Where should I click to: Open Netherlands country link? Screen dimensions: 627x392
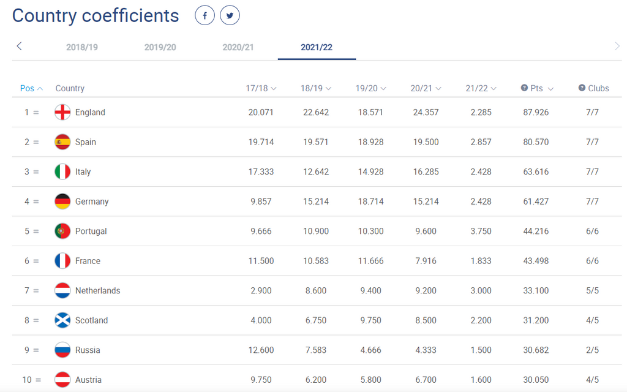(97, 290)
